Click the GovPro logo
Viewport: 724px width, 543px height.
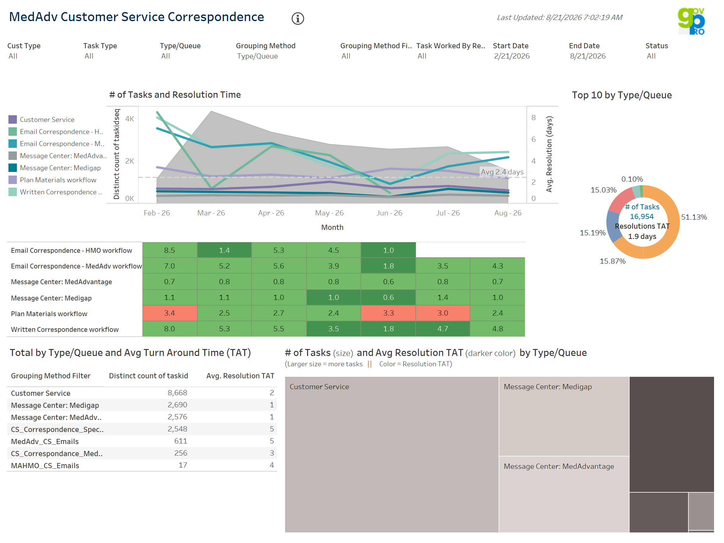(x=691, y=21)
